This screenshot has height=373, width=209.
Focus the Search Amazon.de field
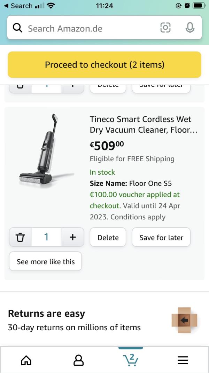coord(91,28)
